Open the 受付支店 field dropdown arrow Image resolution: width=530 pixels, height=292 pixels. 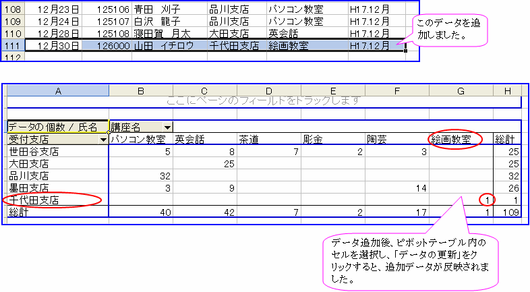[103, 139]
